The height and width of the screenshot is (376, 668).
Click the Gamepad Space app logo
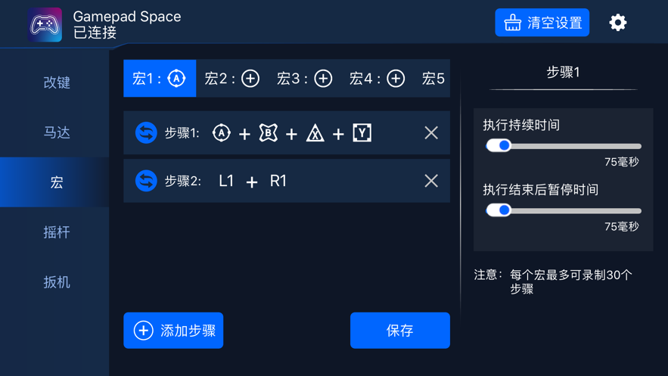[45, 24]
